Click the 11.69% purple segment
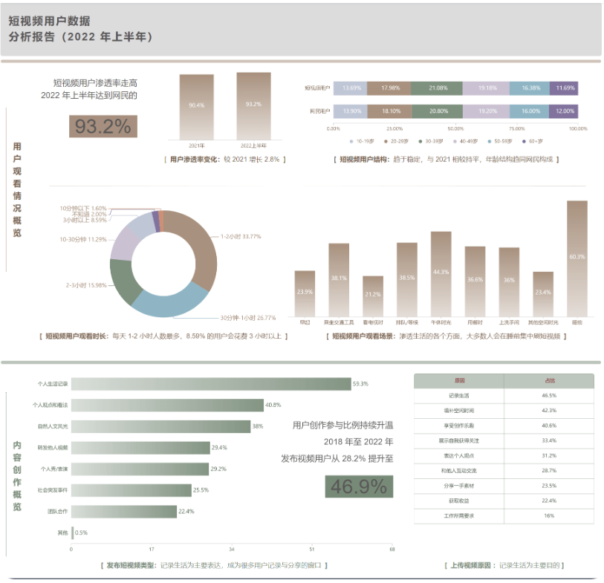This screenshot has width=604, height=583. tap(564, 88)
